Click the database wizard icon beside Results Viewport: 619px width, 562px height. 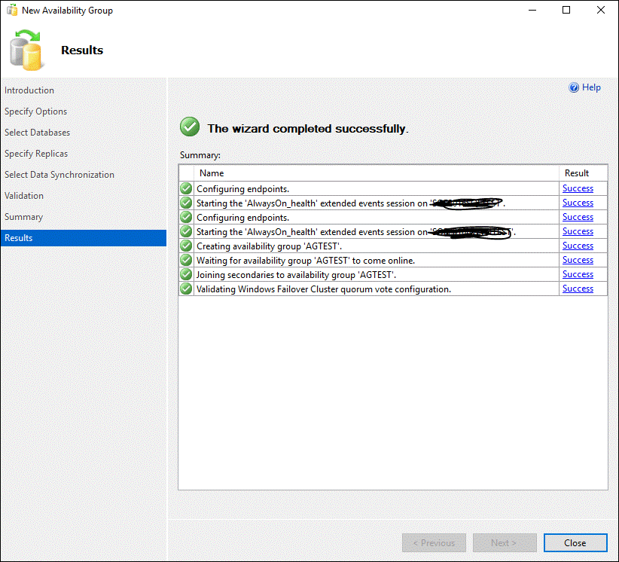coord(26,50)
